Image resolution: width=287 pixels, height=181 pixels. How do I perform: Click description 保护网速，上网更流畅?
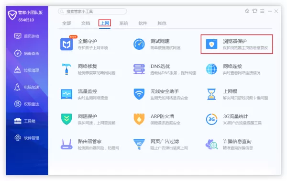click(x=97, y=123)
